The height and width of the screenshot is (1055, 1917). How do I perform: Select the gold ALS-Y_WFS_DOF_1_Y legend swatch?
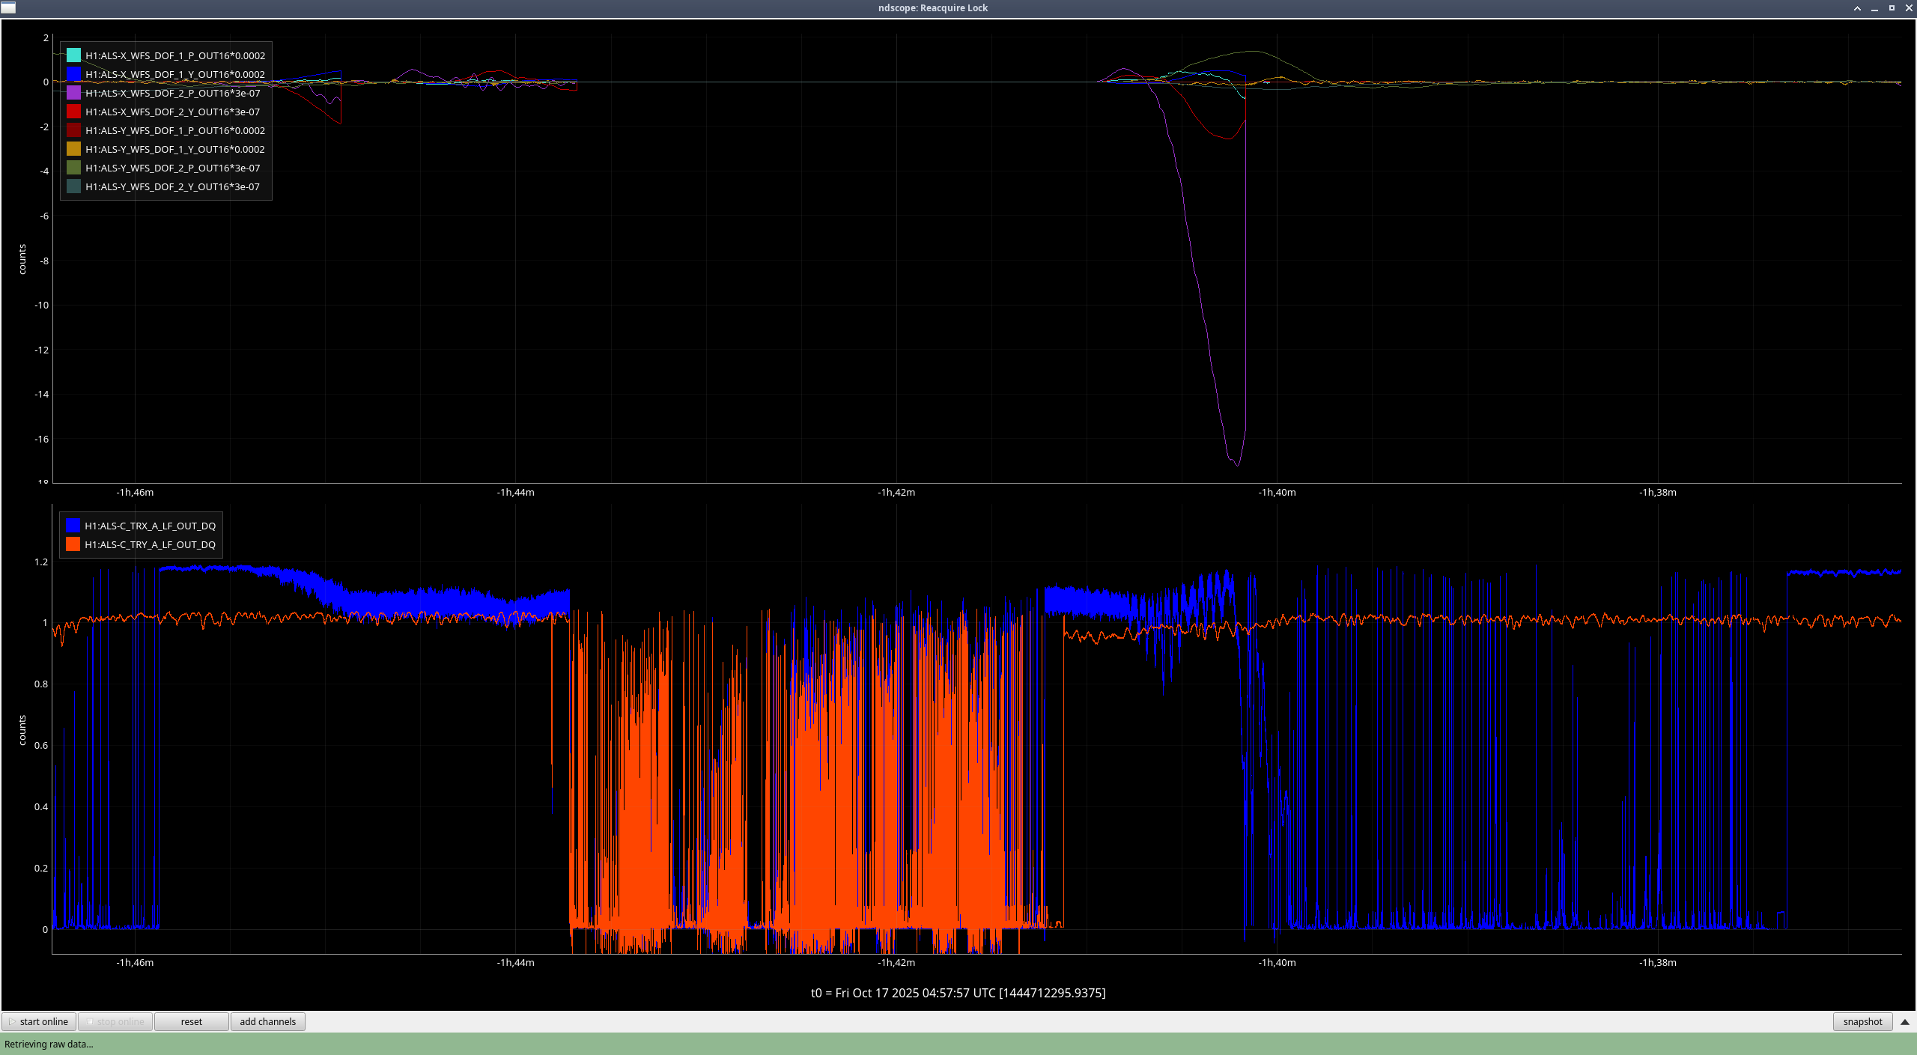tap(73, 149)
